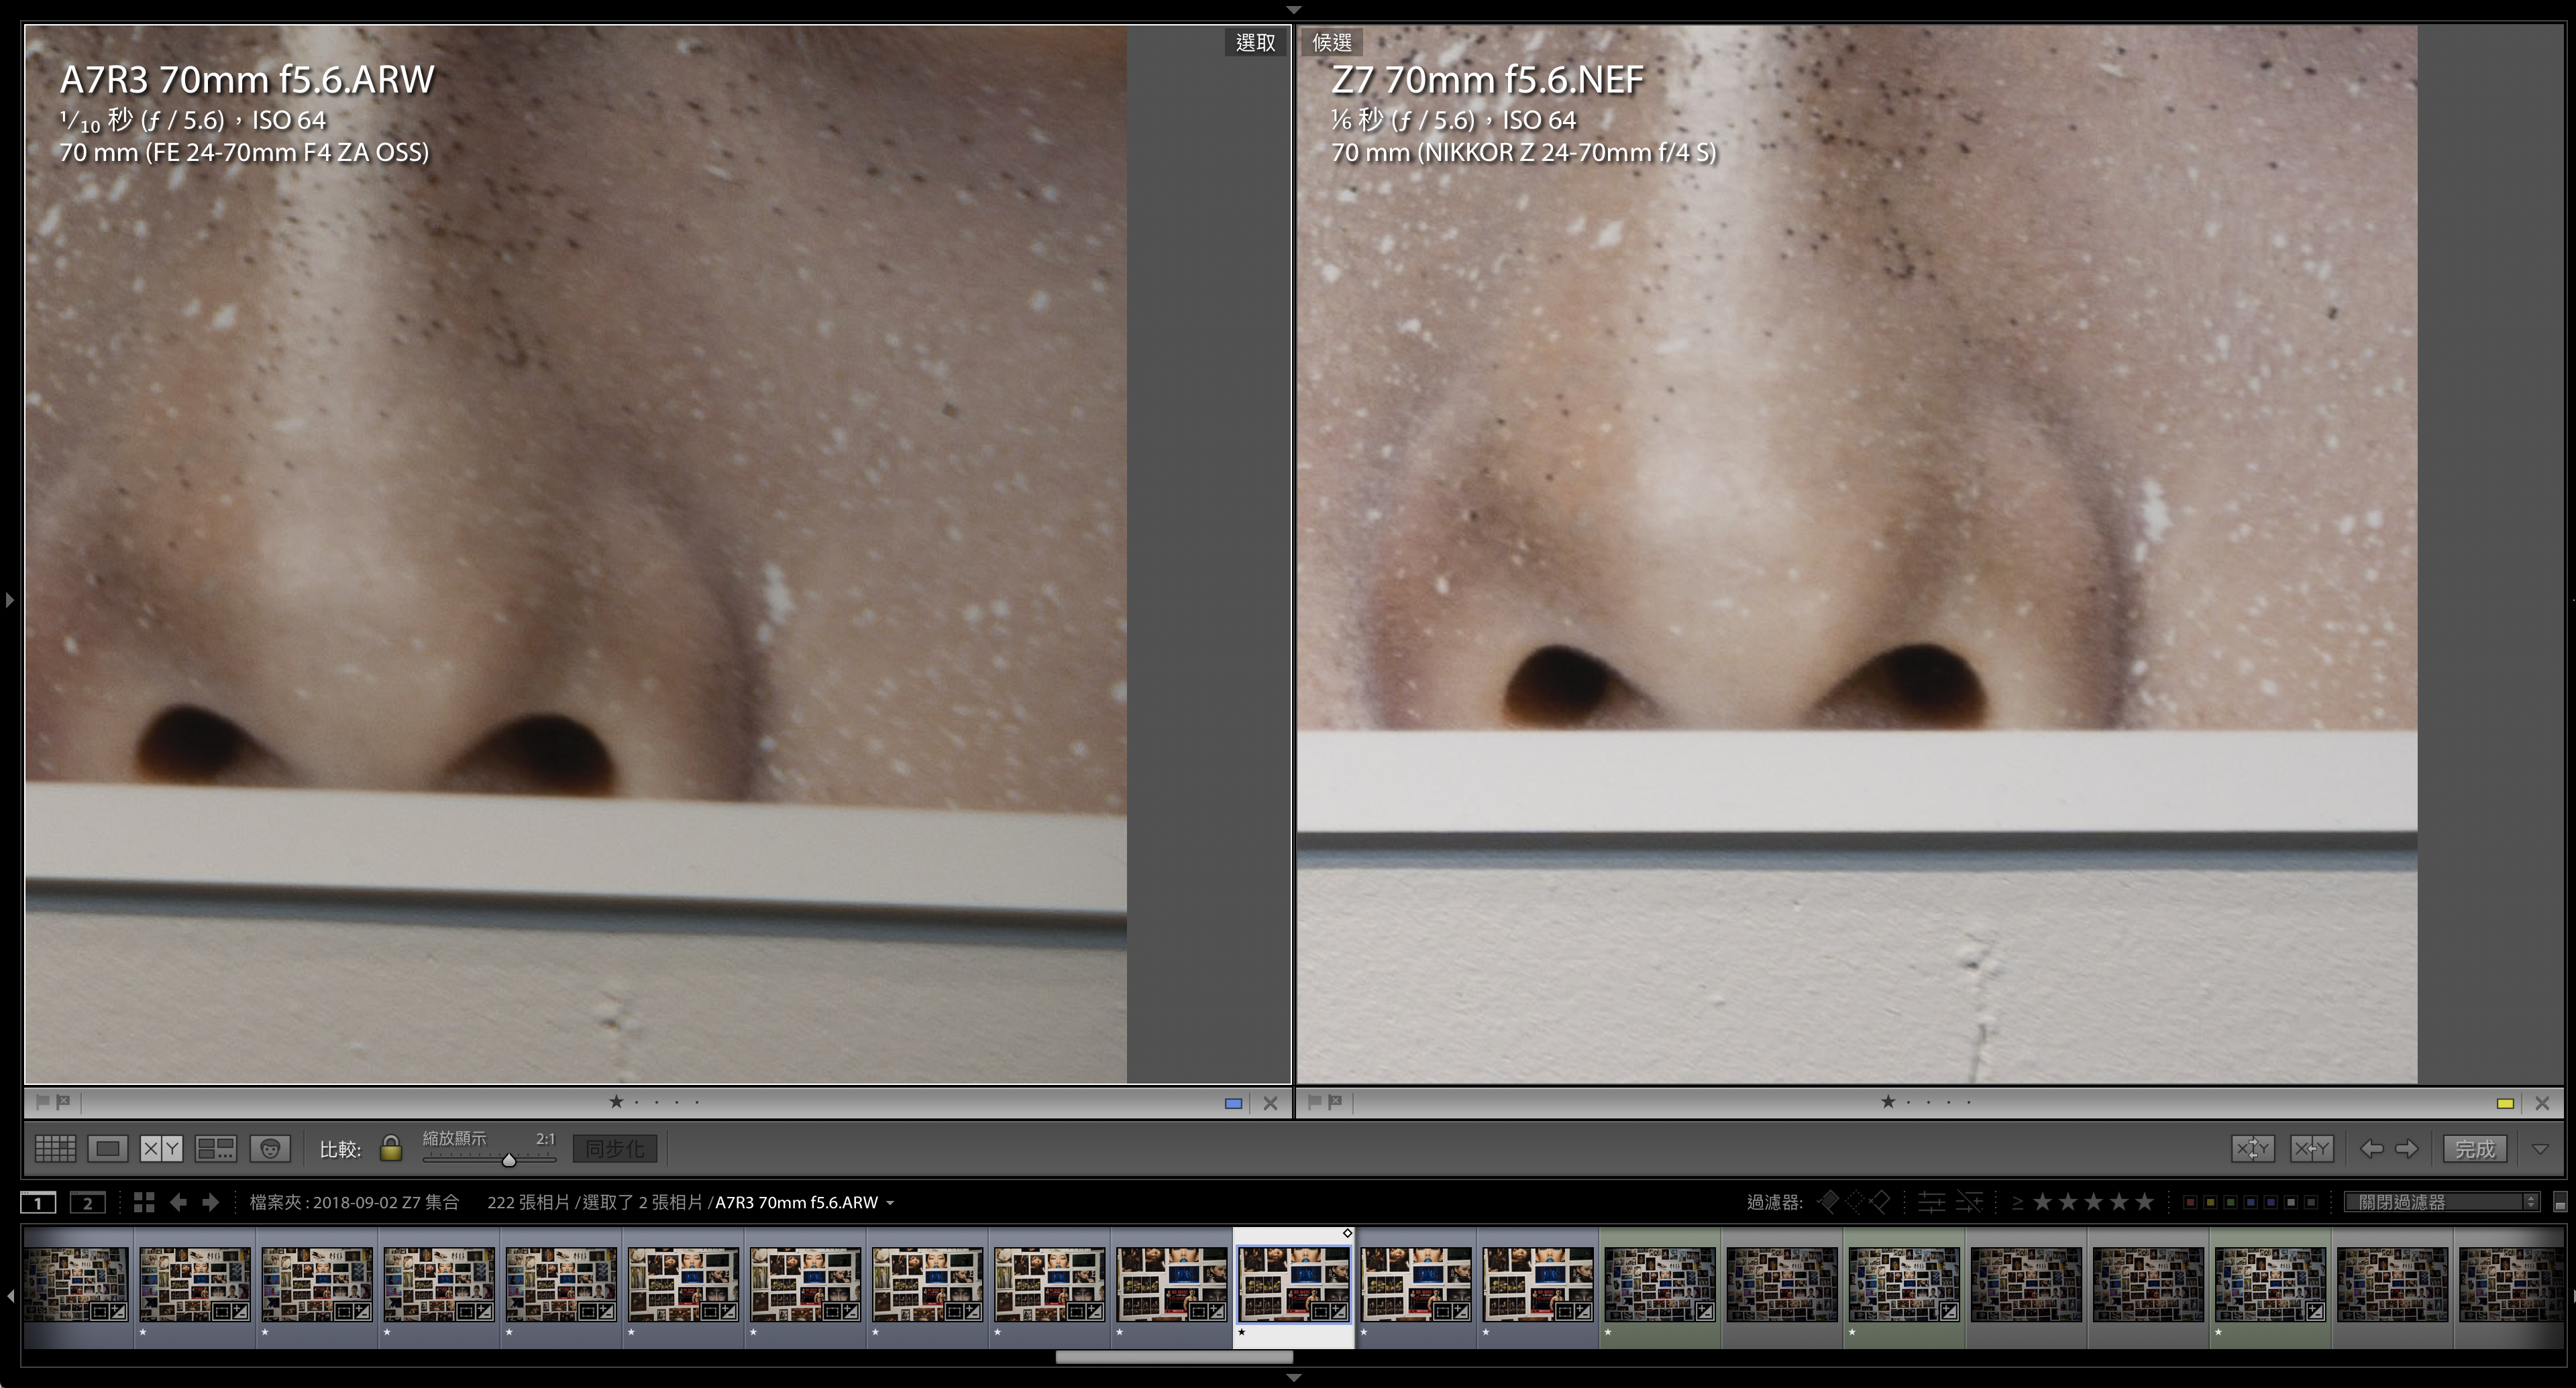
Task: Select next candidate photo arrow
Action: [2407, 1148]
